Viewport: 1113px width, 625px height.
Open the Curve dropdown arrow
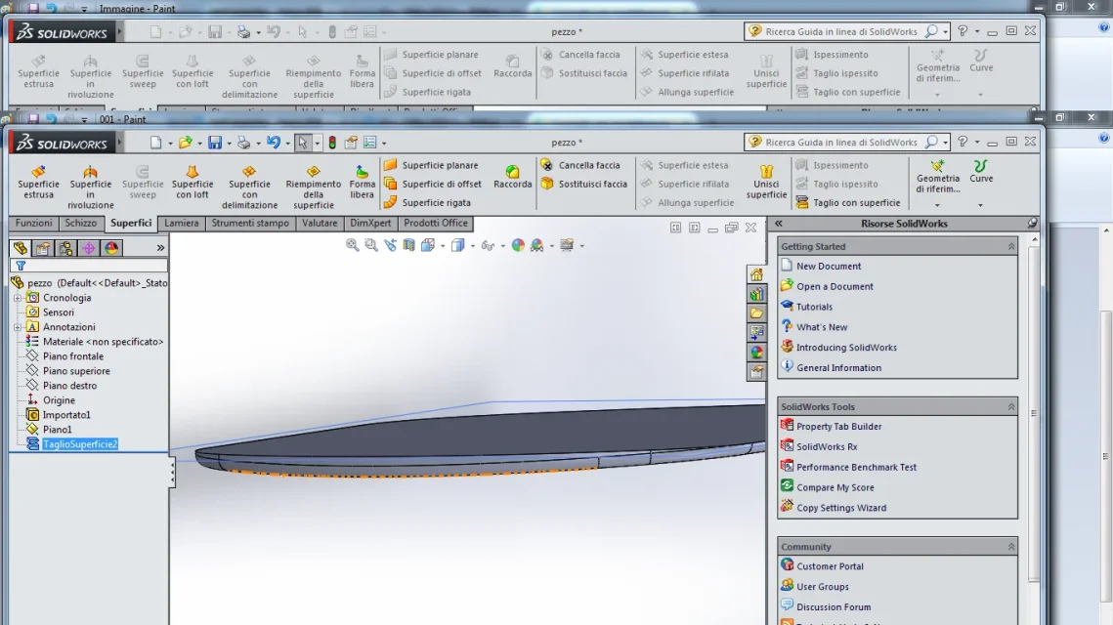click(980, 206)
